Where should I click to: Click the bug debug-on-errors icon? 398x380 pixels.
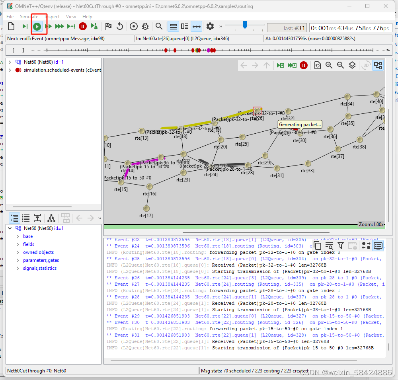(145, 26)
